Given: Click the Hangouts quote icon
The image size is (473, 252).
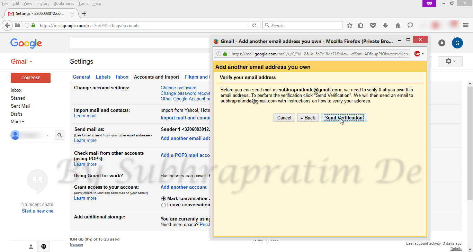Looking at the screenshot, I should (x=44, y=247).
